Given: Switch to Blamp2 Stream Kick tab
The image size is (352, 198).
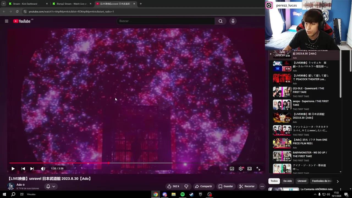Looking at the screenshot, I should point(71,4).
